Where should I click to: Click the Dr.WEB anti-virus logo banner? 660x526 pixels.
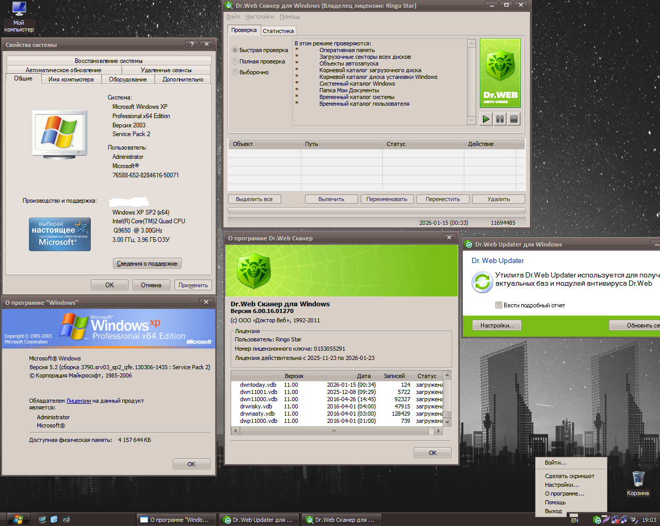pos(500,73)
